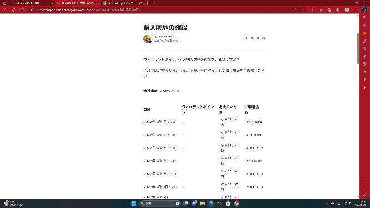Toggle read aloud icon in address bar
The image size is (370, 208).
tap(295, 10)
